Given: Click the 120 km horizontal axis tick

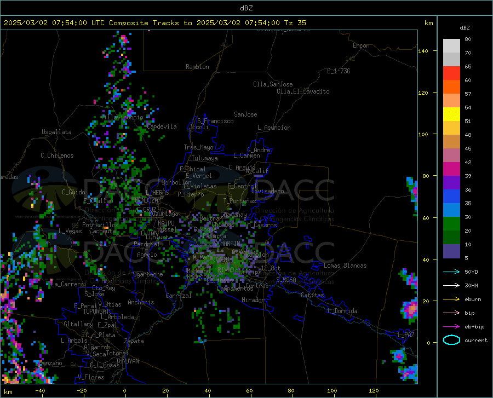Looking at the screenshot, I should [x=374, y=390].
